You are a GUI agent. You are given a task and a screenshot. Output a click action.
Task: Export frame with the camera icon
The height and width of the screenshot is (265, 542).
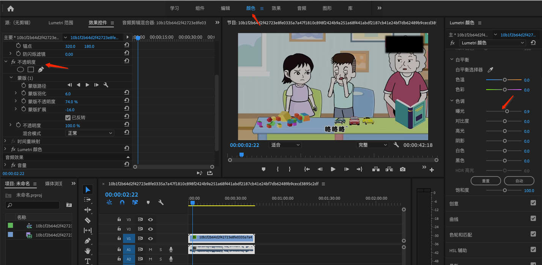[403, 169]
